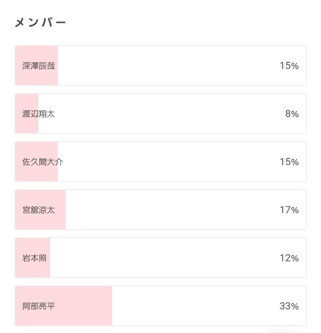Select the 深澤辰哉 poll option
This screenshot has width=321, height=333.
[160, 65]
